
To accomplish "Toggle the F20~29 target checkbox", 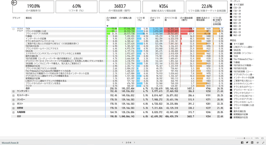I will point(231,8).
